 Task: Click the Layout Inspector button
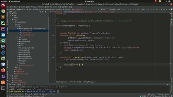pyautogui.click(x=163, y=94)
